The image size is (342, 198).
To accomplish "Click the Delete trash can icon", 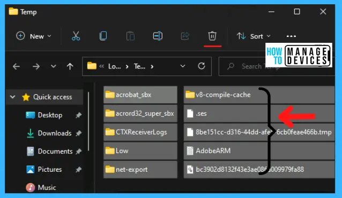I will click(212, 36).
